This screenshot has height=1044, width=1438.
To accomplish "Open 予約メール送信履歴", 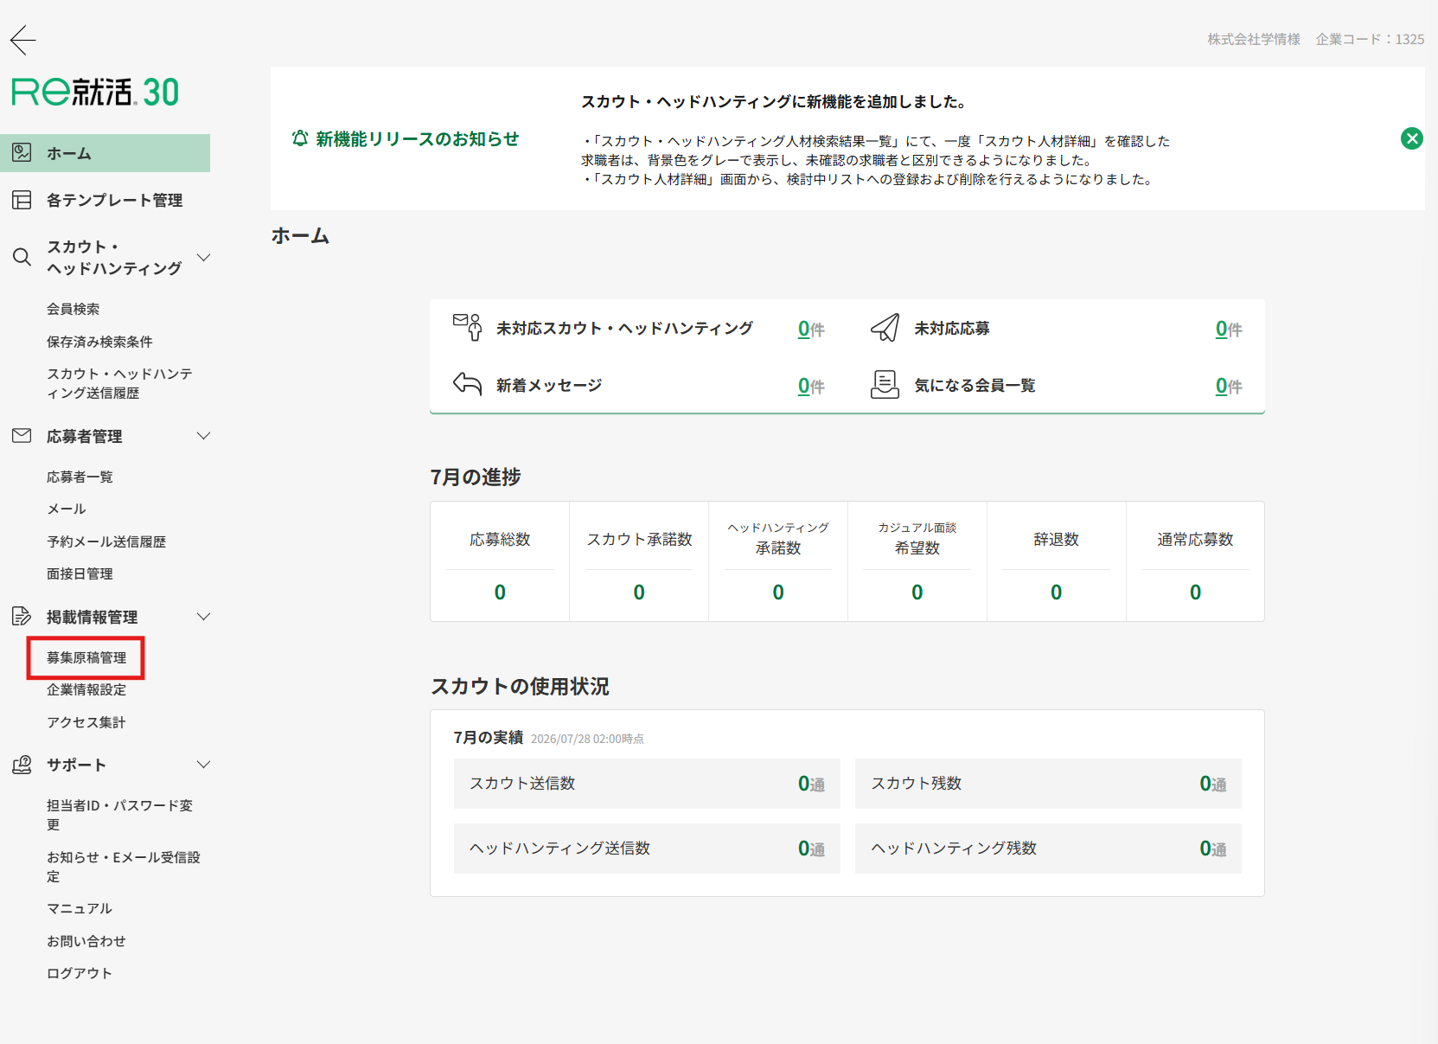I will coord(106,541).
